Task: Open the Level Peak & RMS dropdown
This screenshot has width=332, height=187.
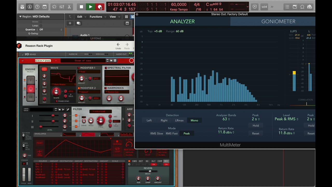Action: click(286, 119)
